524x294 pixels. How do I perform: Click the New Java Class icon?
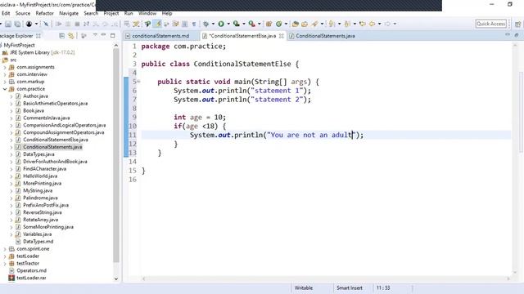[x=278, y=24]
